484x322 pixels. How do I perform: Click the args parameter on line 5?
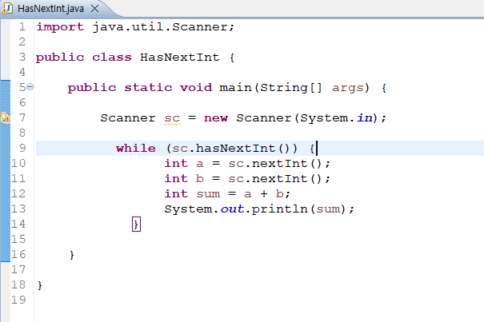coord(347,88)
